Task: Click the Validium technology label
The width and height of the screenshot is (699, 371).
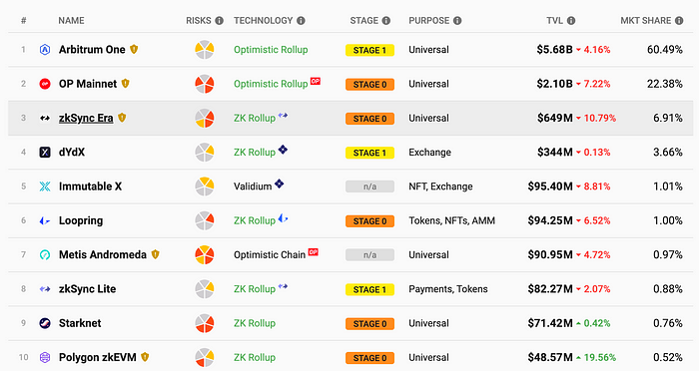Action: pyautogui.click(x=253, y=186)
